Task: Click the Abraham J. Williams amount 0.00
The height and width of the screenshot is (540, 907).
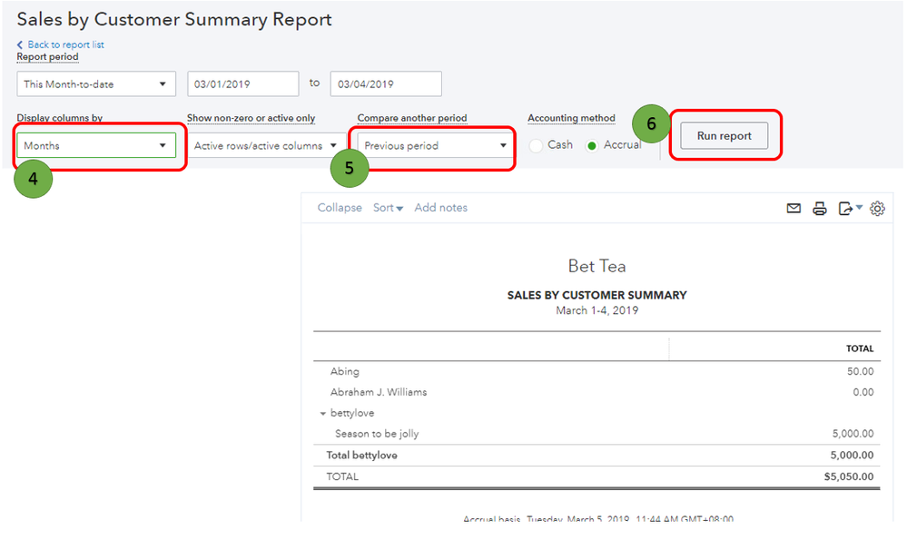Action: pos(863,392)
